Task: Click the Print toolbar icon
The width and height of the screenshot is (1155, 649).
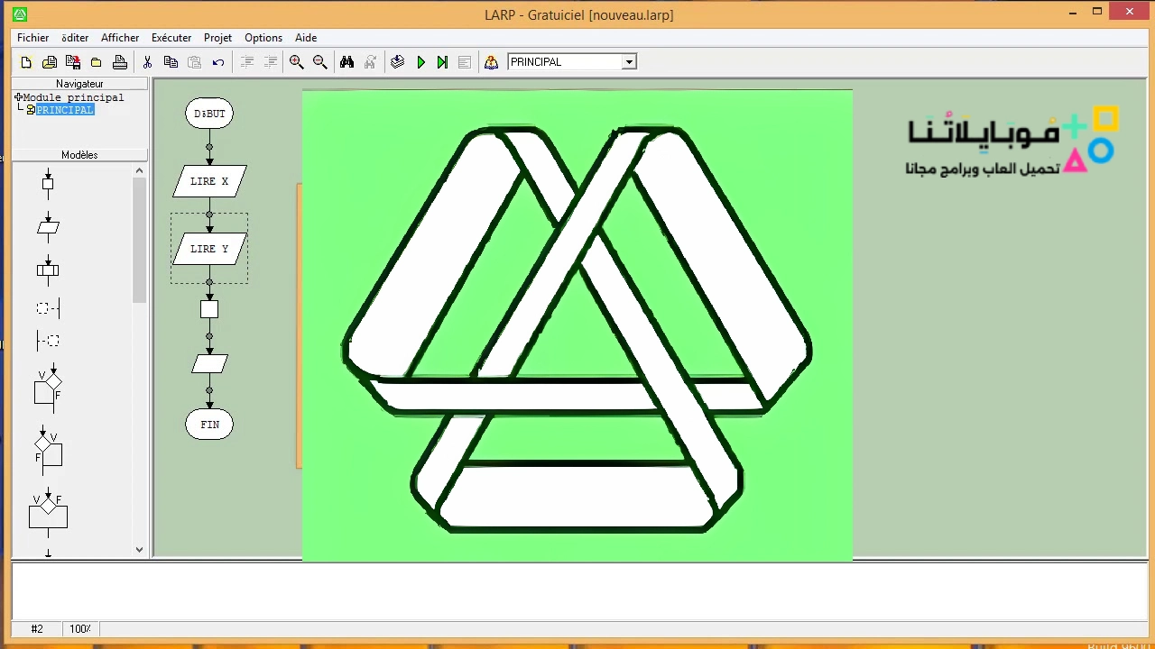Action: coord(120,62)
